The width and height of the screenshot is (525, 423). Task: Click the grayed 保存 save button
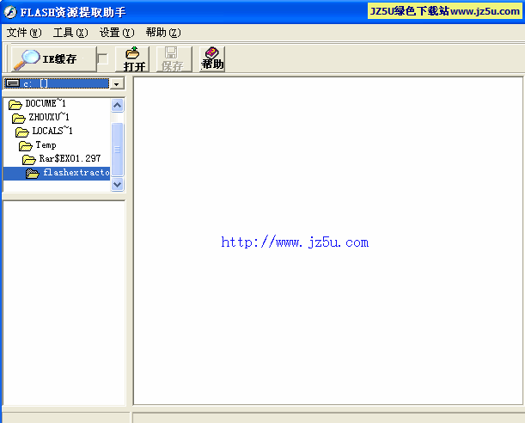(x=174, y=59)
